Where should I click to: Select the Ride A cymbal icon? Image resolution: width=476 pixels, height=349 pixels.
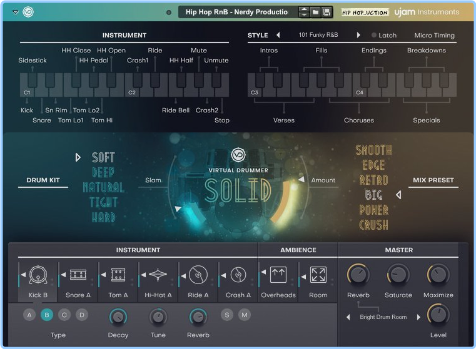(x=198, y=275)
